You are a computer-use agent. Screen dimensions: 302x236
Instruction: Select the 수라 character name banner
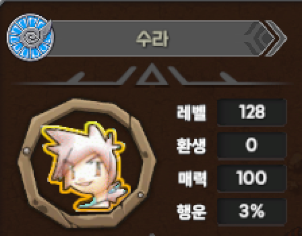pos(153,39)
